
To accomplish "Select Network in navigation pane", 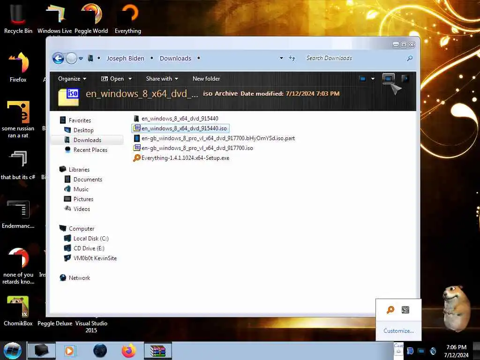I will (x=79, y=277).
